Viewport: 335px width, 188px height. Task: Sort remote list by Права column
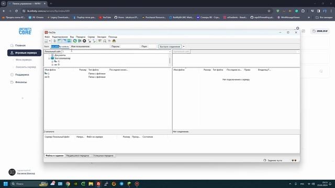click(247, 69)
